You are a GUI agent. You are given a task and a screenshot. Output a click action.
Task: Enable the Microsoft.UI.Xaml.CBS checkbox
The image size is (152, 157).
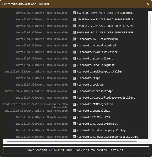tap(74, 117)
